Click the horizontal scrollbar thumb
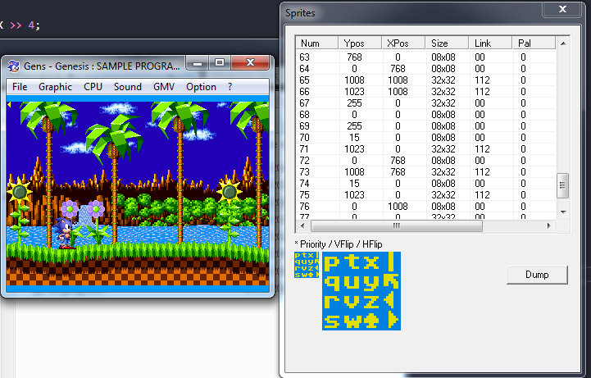 397,225
